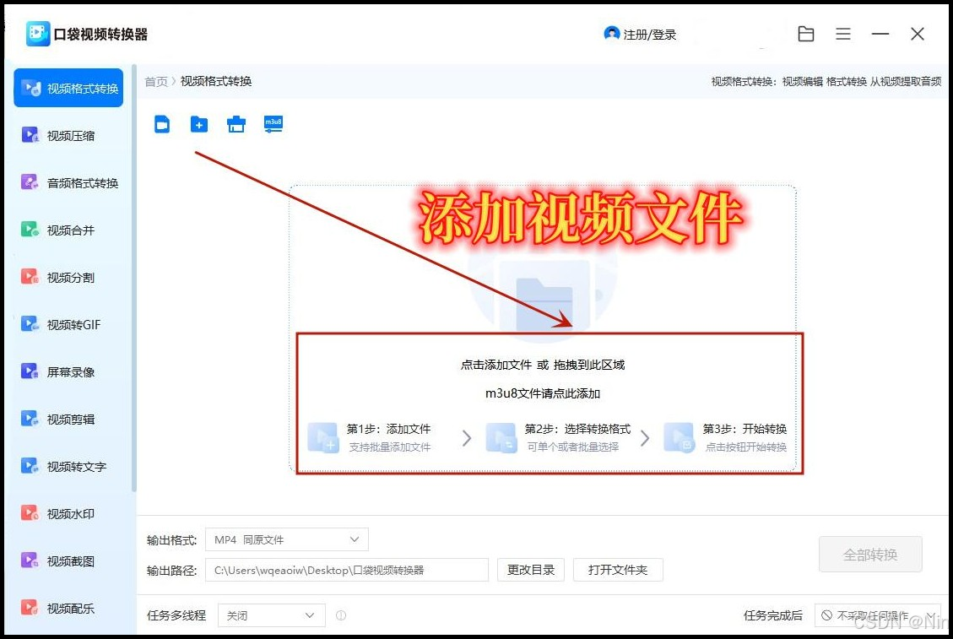
Task: Click the 音频格式转换 sidebar icon
Action: pos(30,182)
